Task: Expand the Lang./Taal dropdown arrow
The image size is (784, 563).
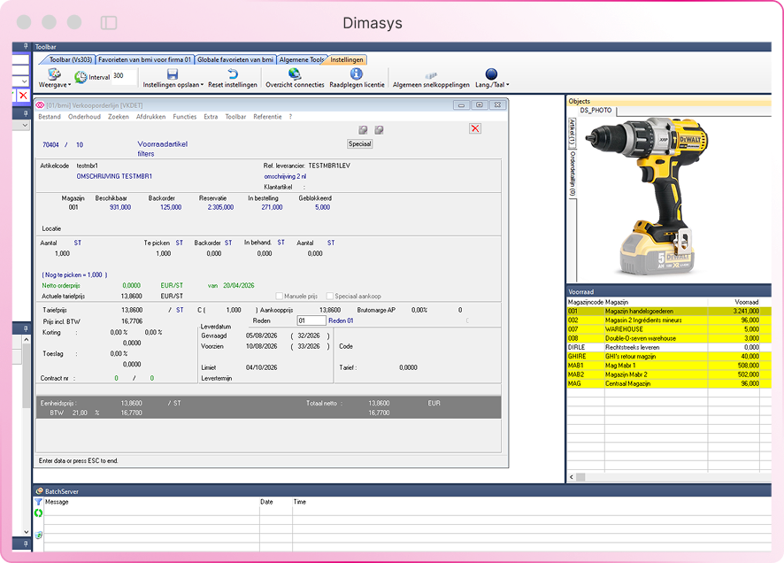Action: pyautogui.click(x=508, y=85)
